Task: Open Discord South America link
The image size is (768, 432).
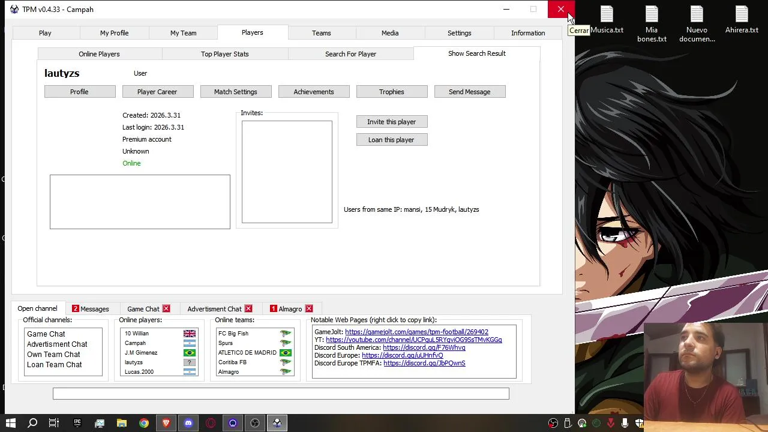Action: coord(424,347)
